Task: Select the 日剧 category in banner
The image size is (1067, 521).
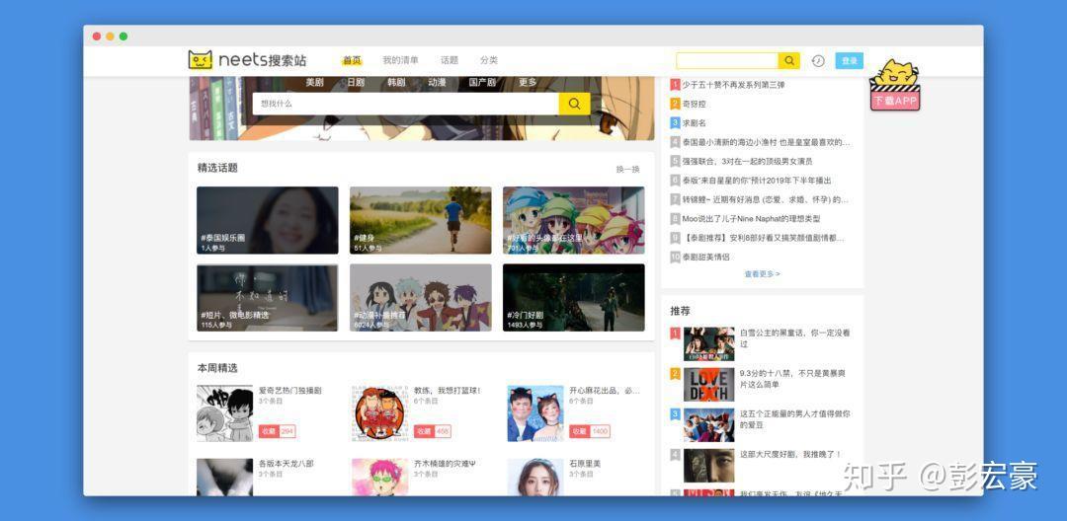Action: pyautogui.click(x=356, y=82)
